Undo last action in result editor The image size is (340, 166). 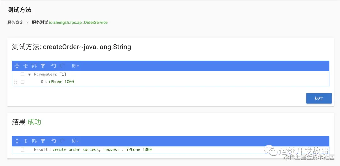pos(54,141)
